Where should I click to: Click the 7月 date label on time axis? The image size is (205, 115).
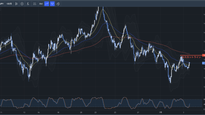[160, 112]
